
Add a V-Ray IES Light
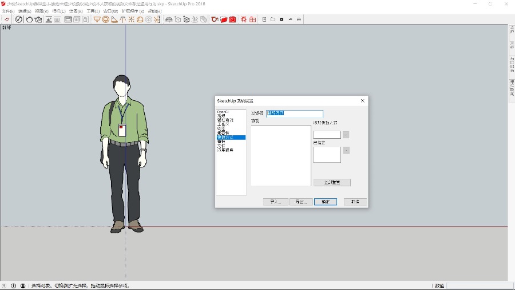(x=122, y=19)
